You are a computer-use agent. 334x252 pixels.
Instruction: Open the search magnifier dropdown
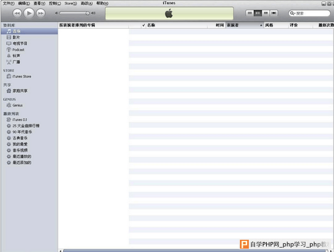(293, 13)
